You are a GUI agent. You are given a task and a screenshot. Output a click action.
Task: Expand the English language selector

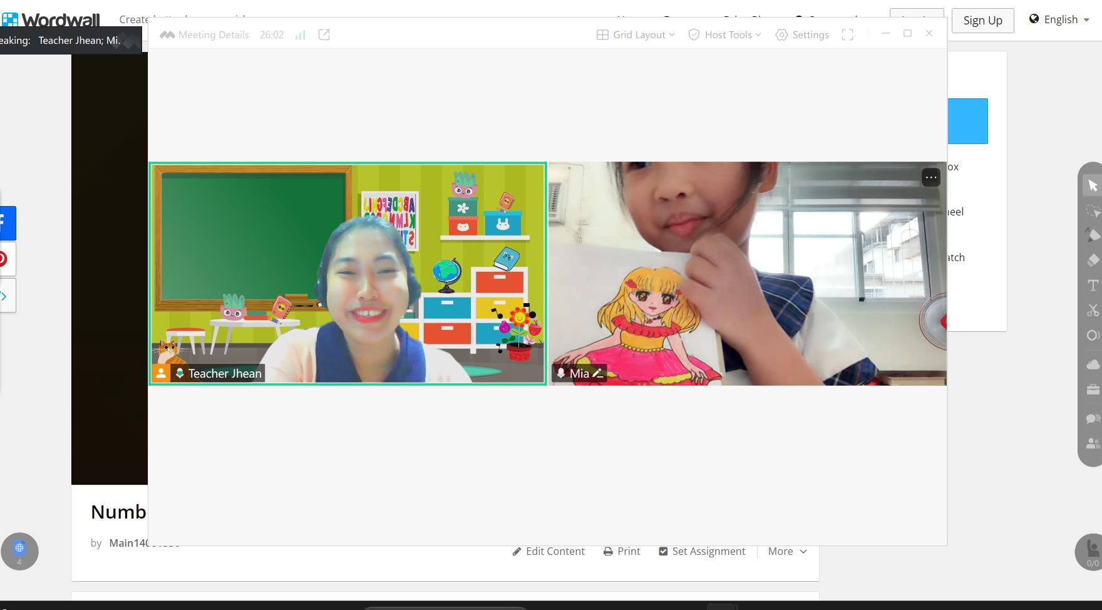coord(1059,19)
